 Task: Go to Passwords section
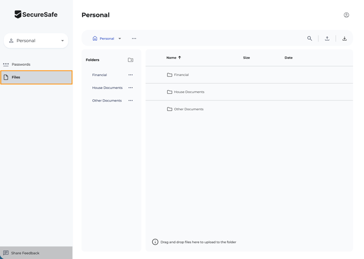point(21,65)
